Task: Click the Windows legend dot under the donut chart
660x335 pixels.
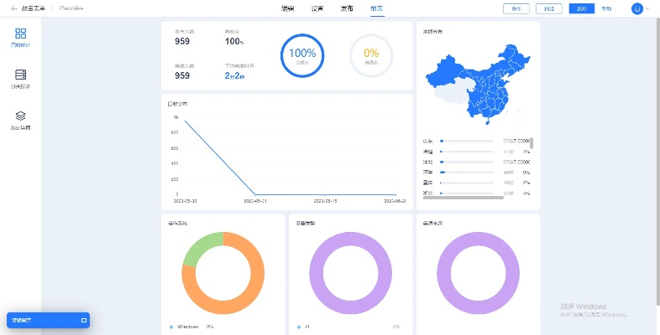Action: click(170, 327)
